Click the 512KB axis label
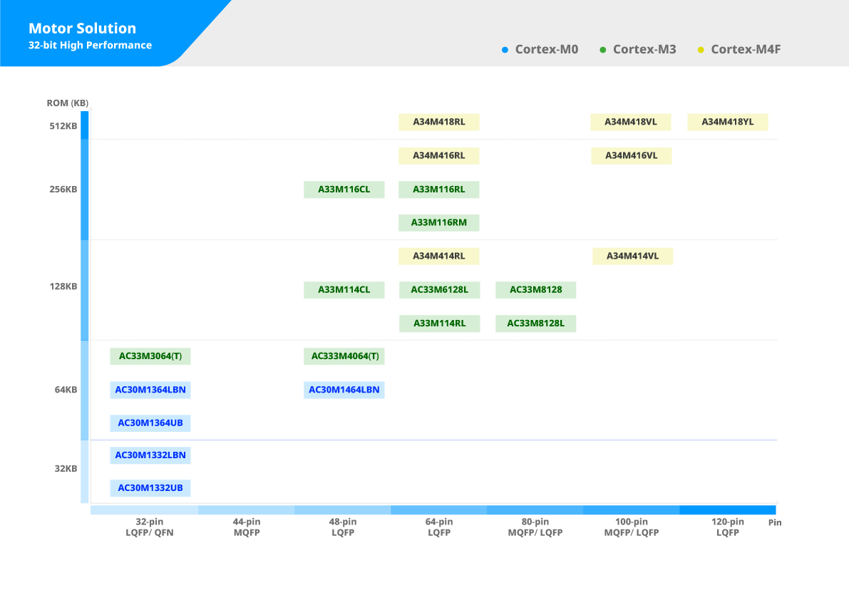 coord(63,126)
